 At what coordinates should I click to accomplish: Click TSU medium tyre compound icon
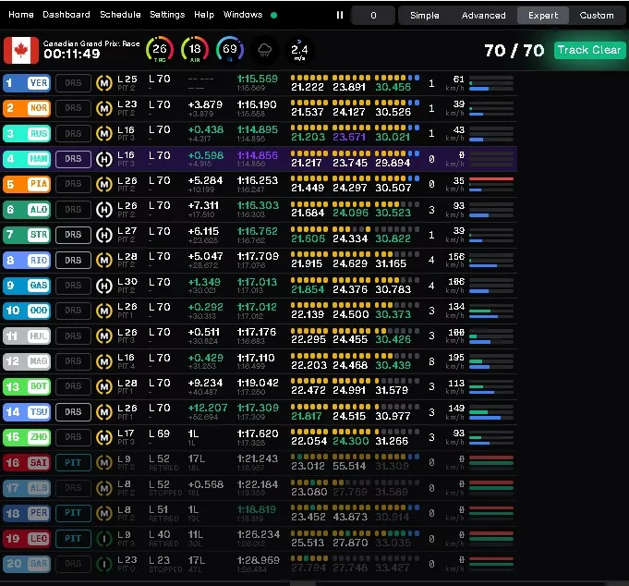point(104,412)
